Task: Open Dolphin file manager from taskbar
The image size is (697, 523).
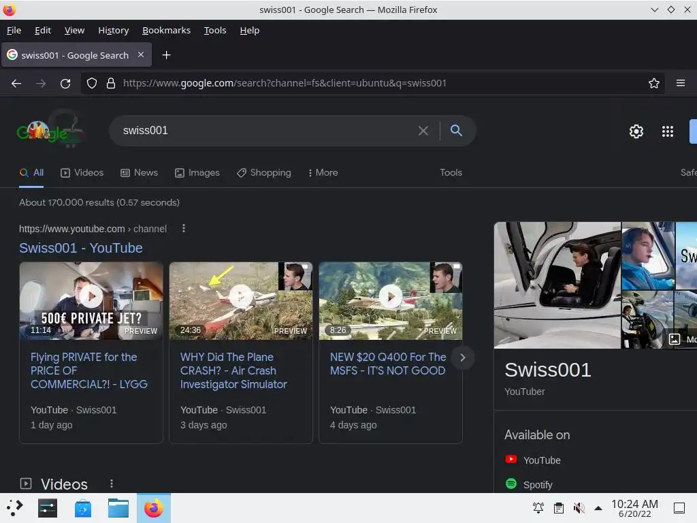Action: pyautogui.click(x=118, y=508)
